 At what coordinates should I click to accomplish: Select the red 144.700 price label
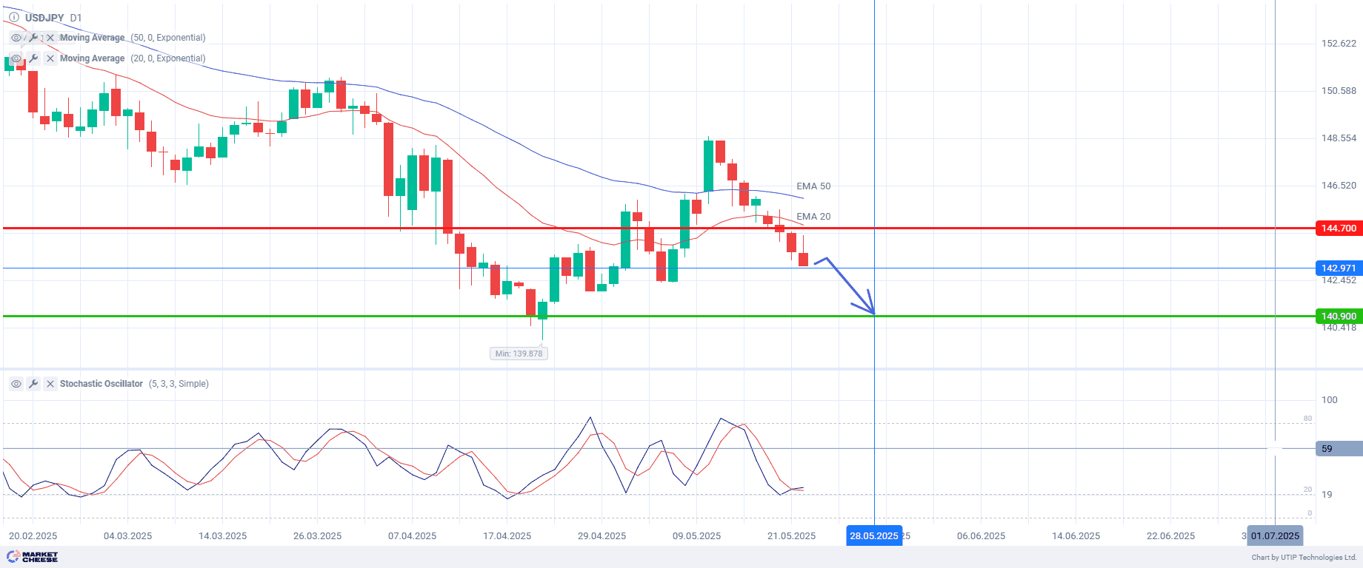pyautogui.click(x=1339, y=229)
